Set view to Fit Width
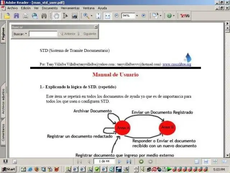Viewport: 230px width, 173px height. click(x=107, y=16)
